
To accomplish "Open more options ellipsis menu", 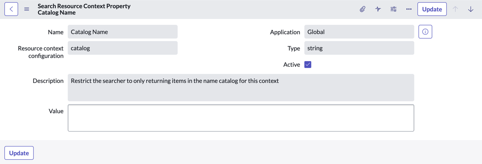I will click(409, 9).
